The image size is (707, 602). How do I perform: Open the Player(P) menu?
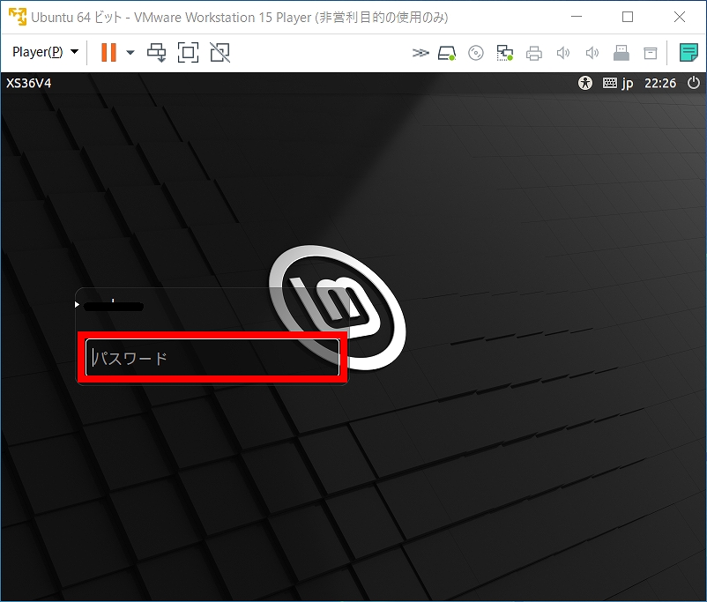pos(45,52)
